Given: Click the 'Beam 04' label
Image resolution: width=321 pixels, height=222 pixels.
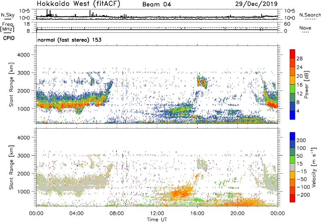Looking at the screenshot, I should pyautogui.click(x=156, y=4).
